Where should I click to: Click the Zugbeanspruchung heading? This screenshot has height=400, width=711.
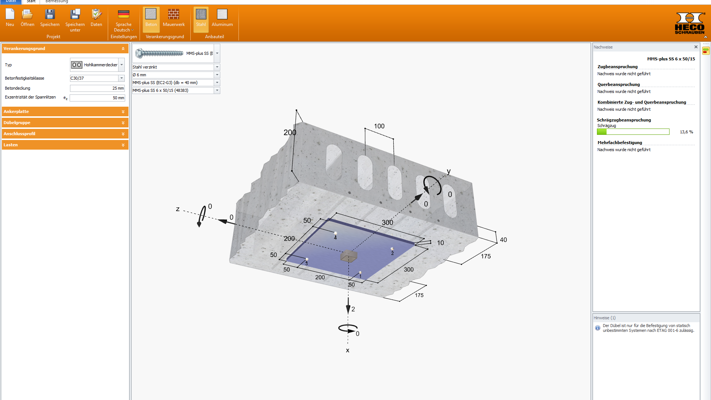(617, 67)
